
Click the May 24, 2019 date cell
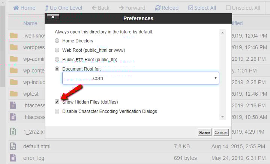click(238, 158)
